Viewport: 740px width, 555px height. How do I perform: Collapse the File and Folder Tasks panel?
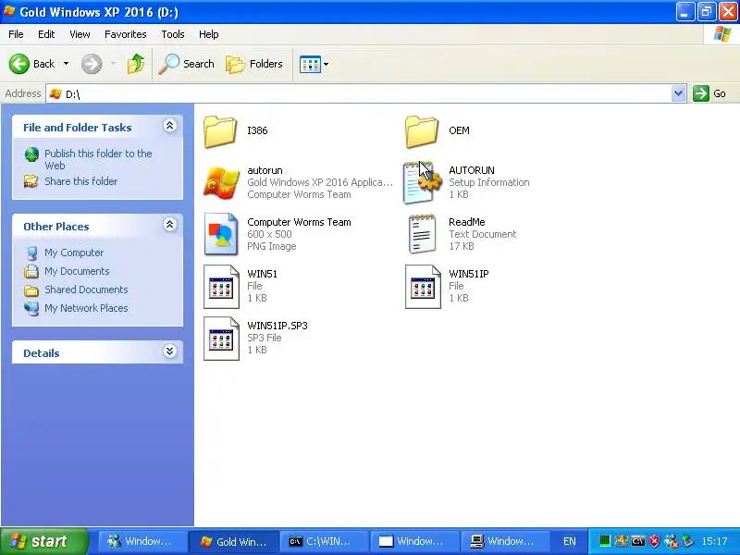click(170, 126)
